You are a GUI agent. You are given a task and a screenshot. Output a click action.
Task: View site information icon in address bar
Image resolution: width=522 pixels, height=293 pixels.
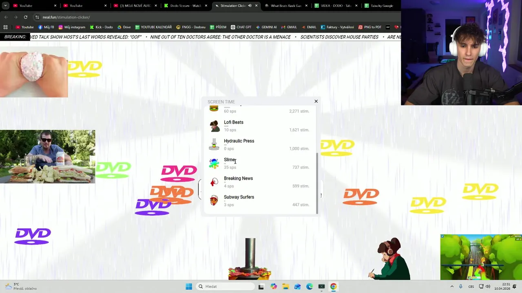(37, 17)
